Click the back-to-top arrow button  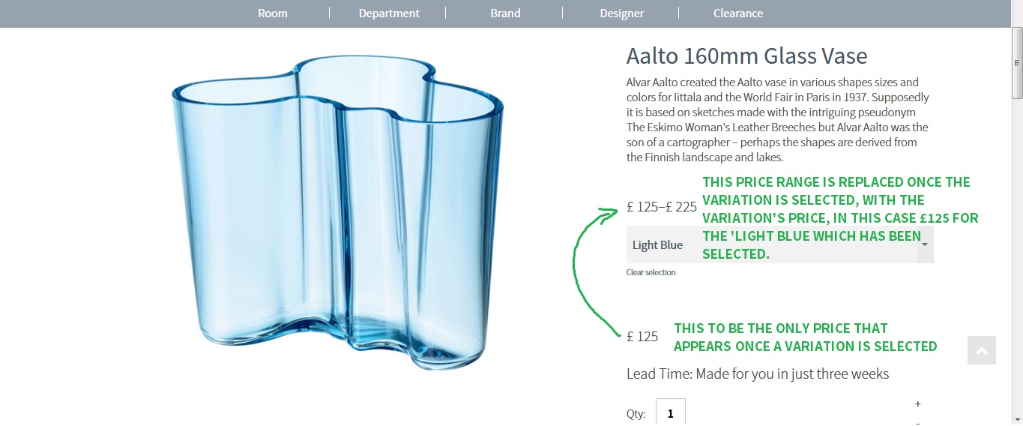click(x=981, y=350)
